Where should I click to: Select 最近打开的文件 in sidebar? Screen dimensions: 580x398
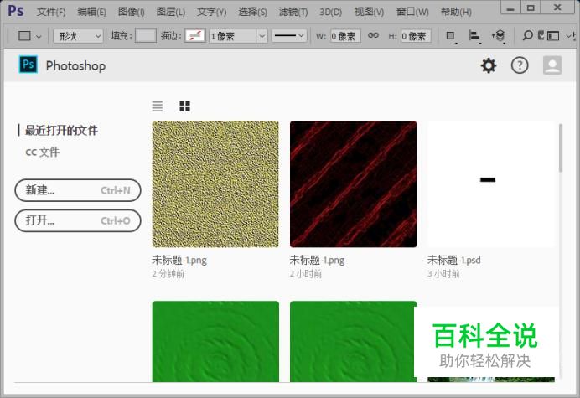61,130
